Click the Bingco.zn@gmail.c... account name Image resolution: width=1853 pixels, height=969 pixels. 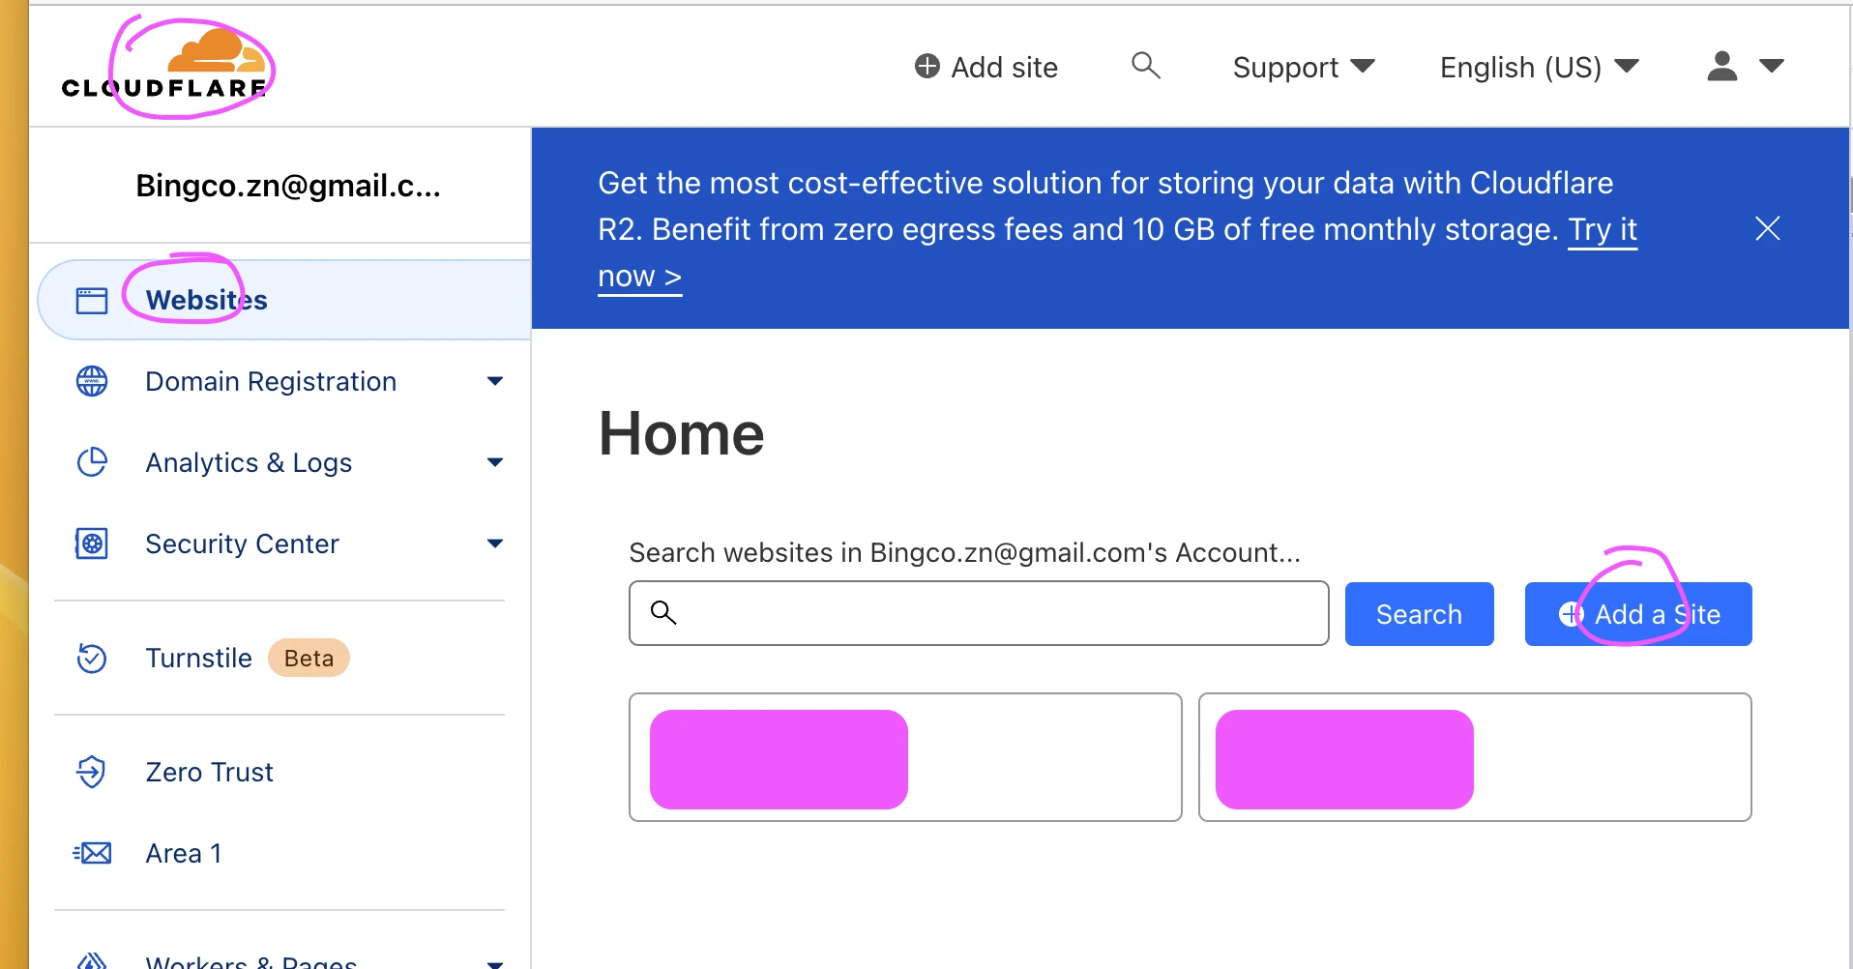pyautogui.click(x=288, y=186)
